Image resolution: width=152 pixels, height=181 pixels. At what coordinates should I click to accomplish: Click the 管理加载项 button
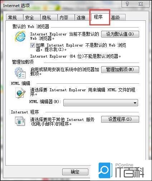pyautogui.click(x=120, y=69)
